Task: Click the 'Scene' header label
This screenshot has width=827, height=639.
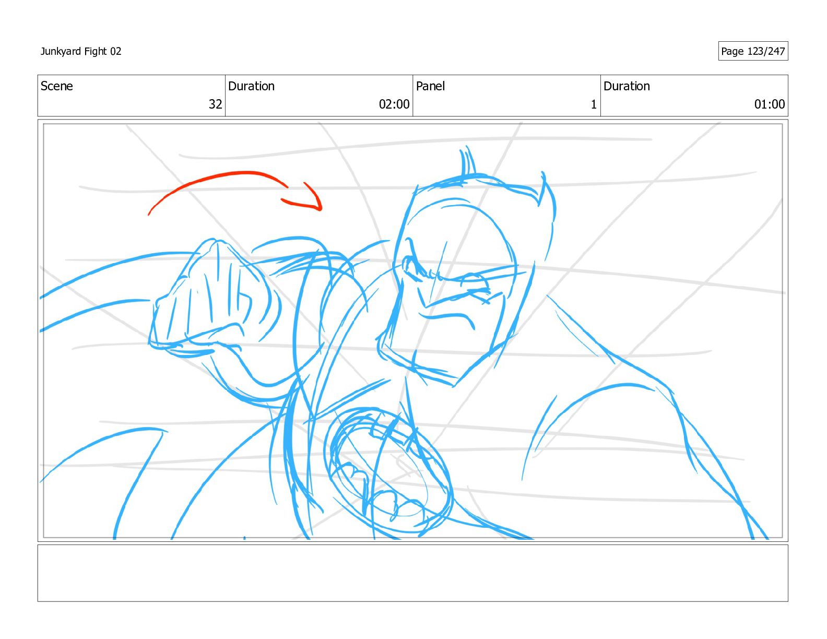Action: (57, 86)
